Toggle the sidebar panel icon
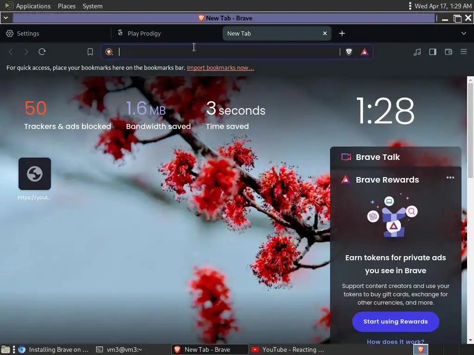Image resolution: width=474 pixels, height=355 pixels. (x=433, y=52)
